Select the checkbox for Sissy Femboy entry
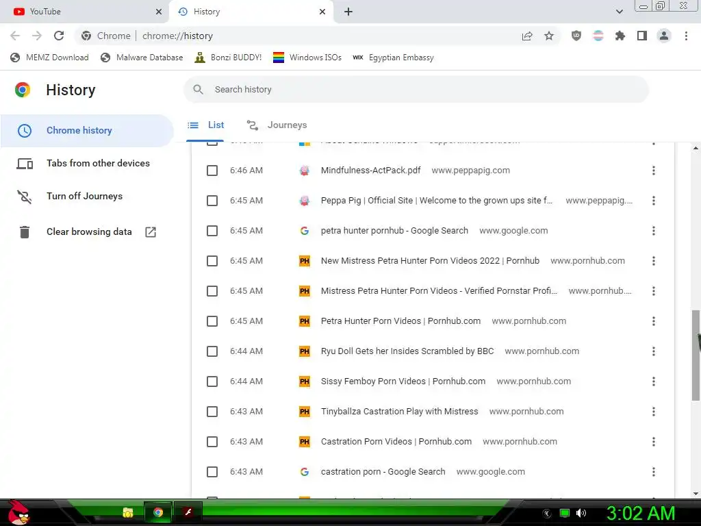Image resolution: width=701 pixels, height=526 pixels. point(212,381)
